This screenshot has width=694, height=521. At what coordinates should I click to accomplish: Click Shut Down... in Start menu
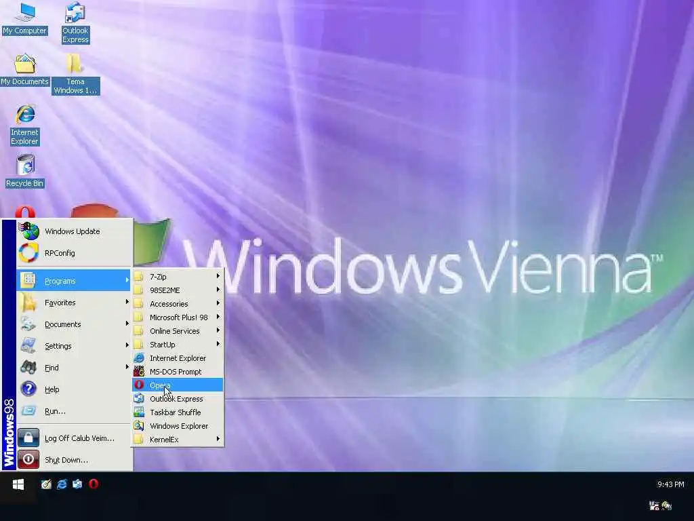point(75,460)
